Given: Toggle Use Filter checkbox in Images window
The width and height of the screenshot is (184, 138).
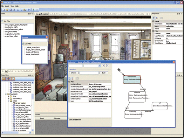Looking at the screenshot, I should coord(23,44).
